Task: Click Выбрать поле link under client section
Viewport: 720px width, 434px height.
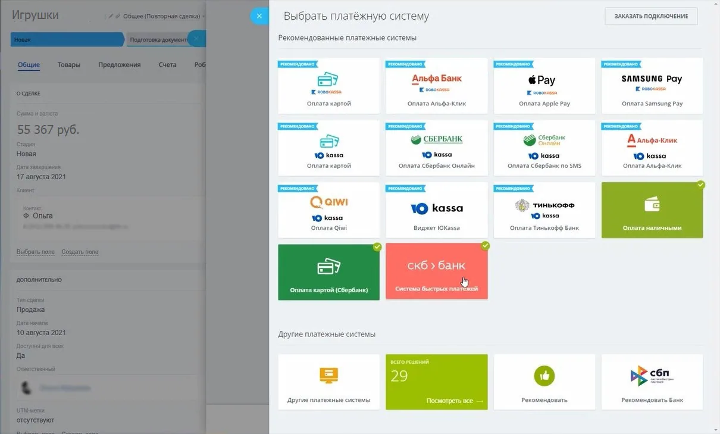Action: pos(36,252)
